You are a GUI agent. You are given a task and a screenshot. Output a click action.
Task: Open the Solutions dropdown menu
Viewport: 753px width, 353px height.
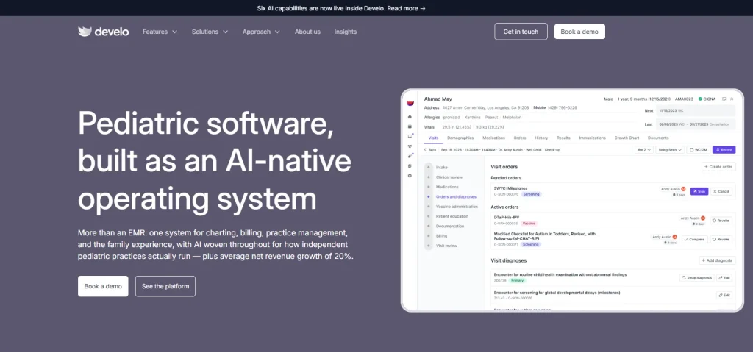[x=210, y=32]
